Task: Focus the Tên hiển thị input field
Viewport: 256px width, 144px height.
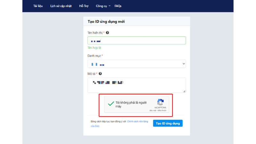Action: [x=137, y=41]
